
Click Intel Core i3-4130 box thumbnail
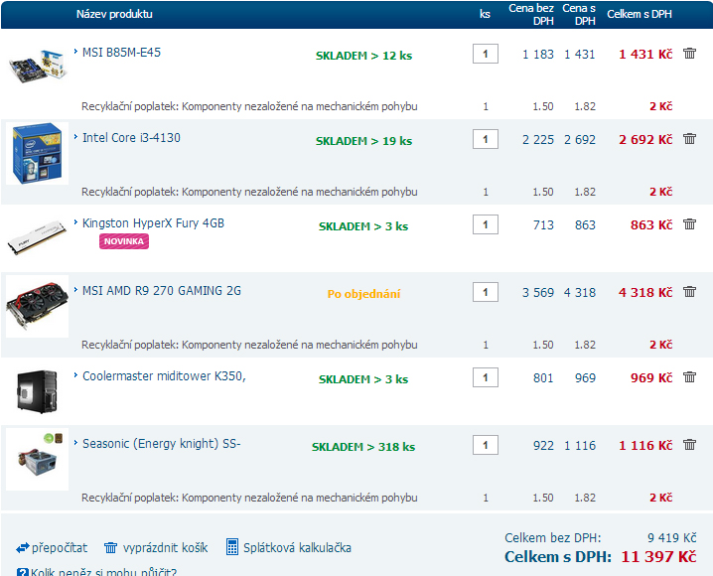point(38,153)
